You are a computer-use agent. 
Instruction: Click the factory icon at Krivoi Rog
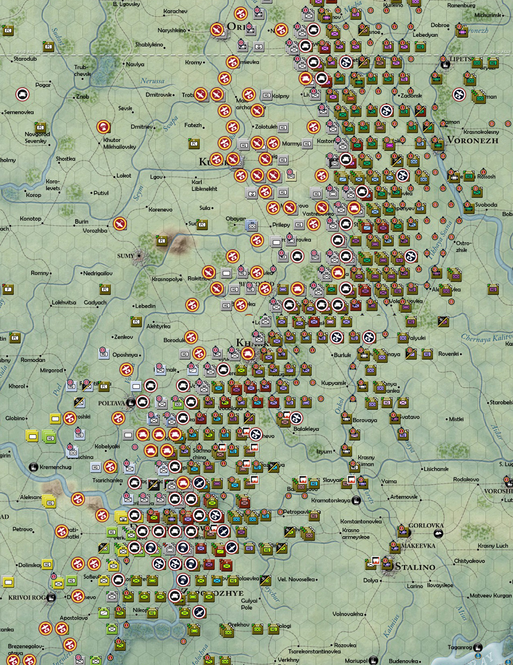[51, 597]
